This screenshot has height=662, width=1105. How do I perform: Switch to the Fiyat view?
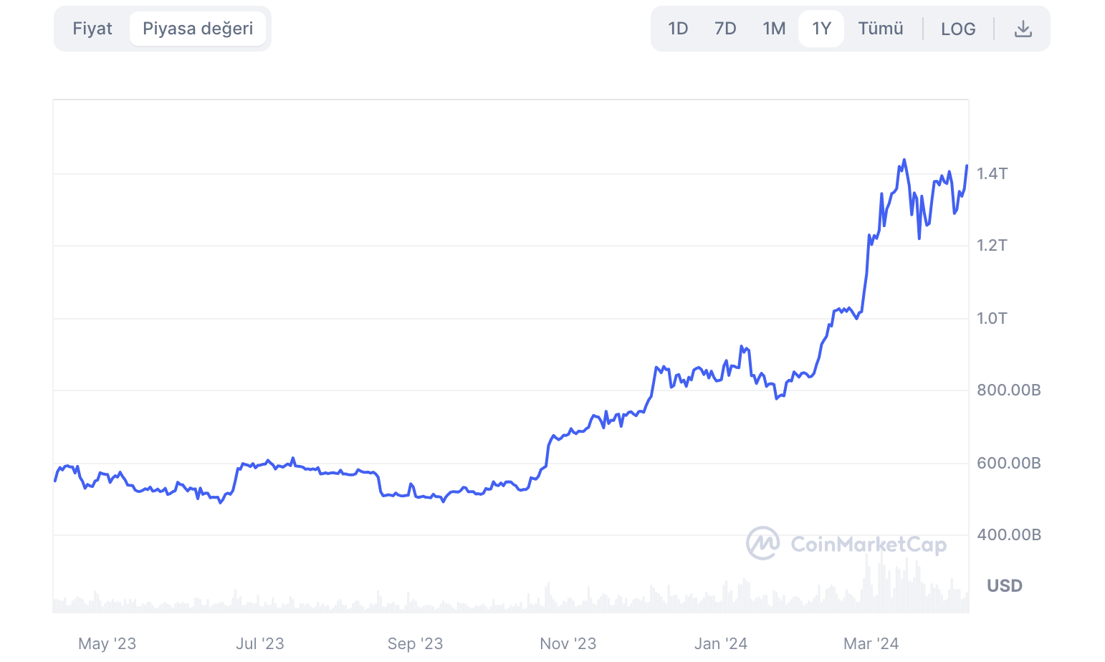(x=92, y=28)
